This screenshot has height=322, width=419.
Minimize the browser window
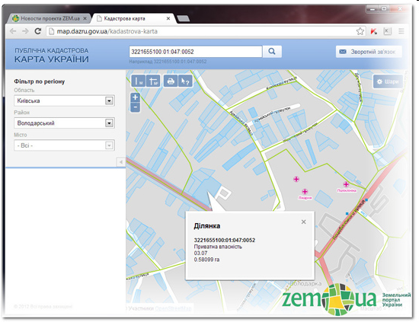tap(373, 9)
